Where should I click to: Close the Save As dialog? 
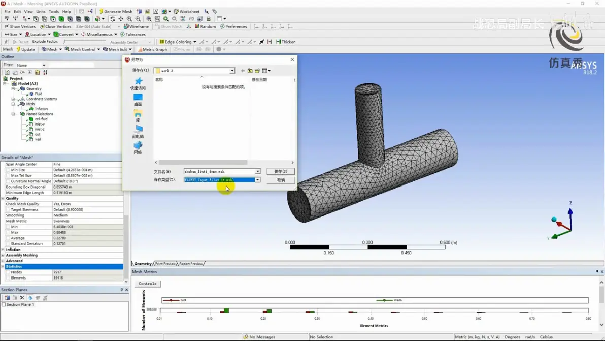292,59
